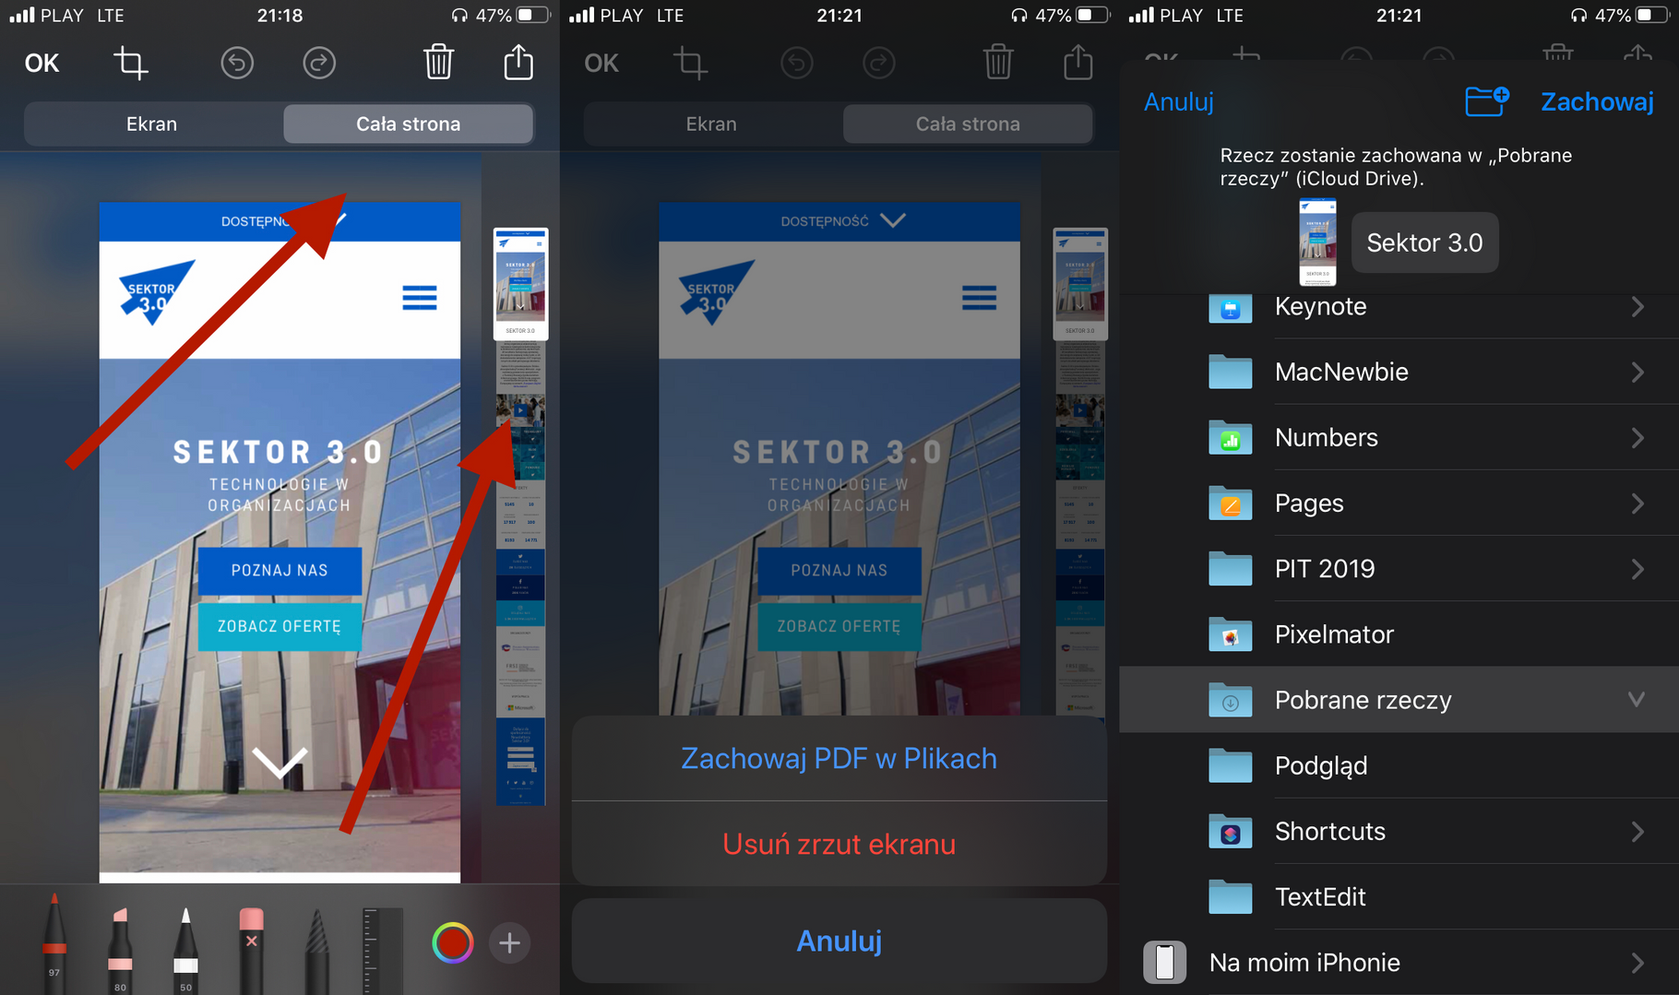Tap the undo arrow icon
Viewport: 1679px width, 995px height.
pos(237,64)
